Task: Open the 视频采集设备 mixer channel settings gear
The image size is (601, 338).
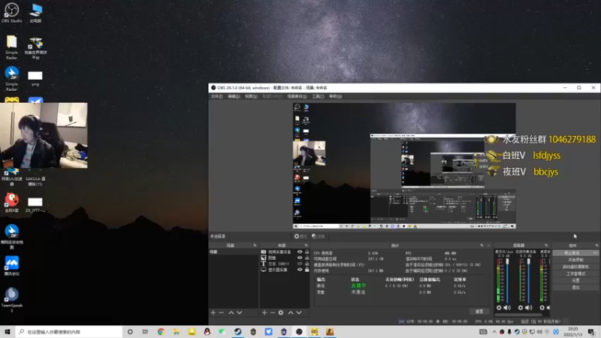Action: pyautogui.click(x=520, y=308)
